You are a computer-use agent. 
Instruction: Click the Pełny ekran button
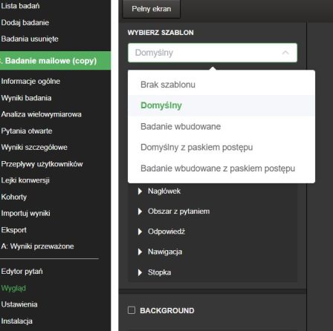click(152, 9)
